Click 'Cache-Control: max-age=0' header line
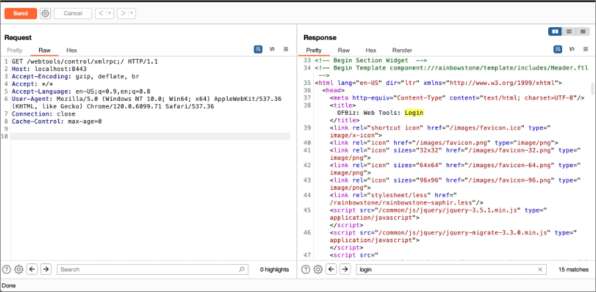The height and width of the screenshot is (292, 596). click(x=56, y=121)
